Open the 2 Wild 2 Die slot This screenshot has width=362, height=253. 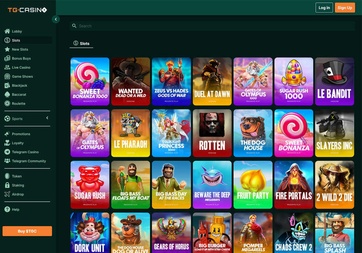tap(334, 185)
